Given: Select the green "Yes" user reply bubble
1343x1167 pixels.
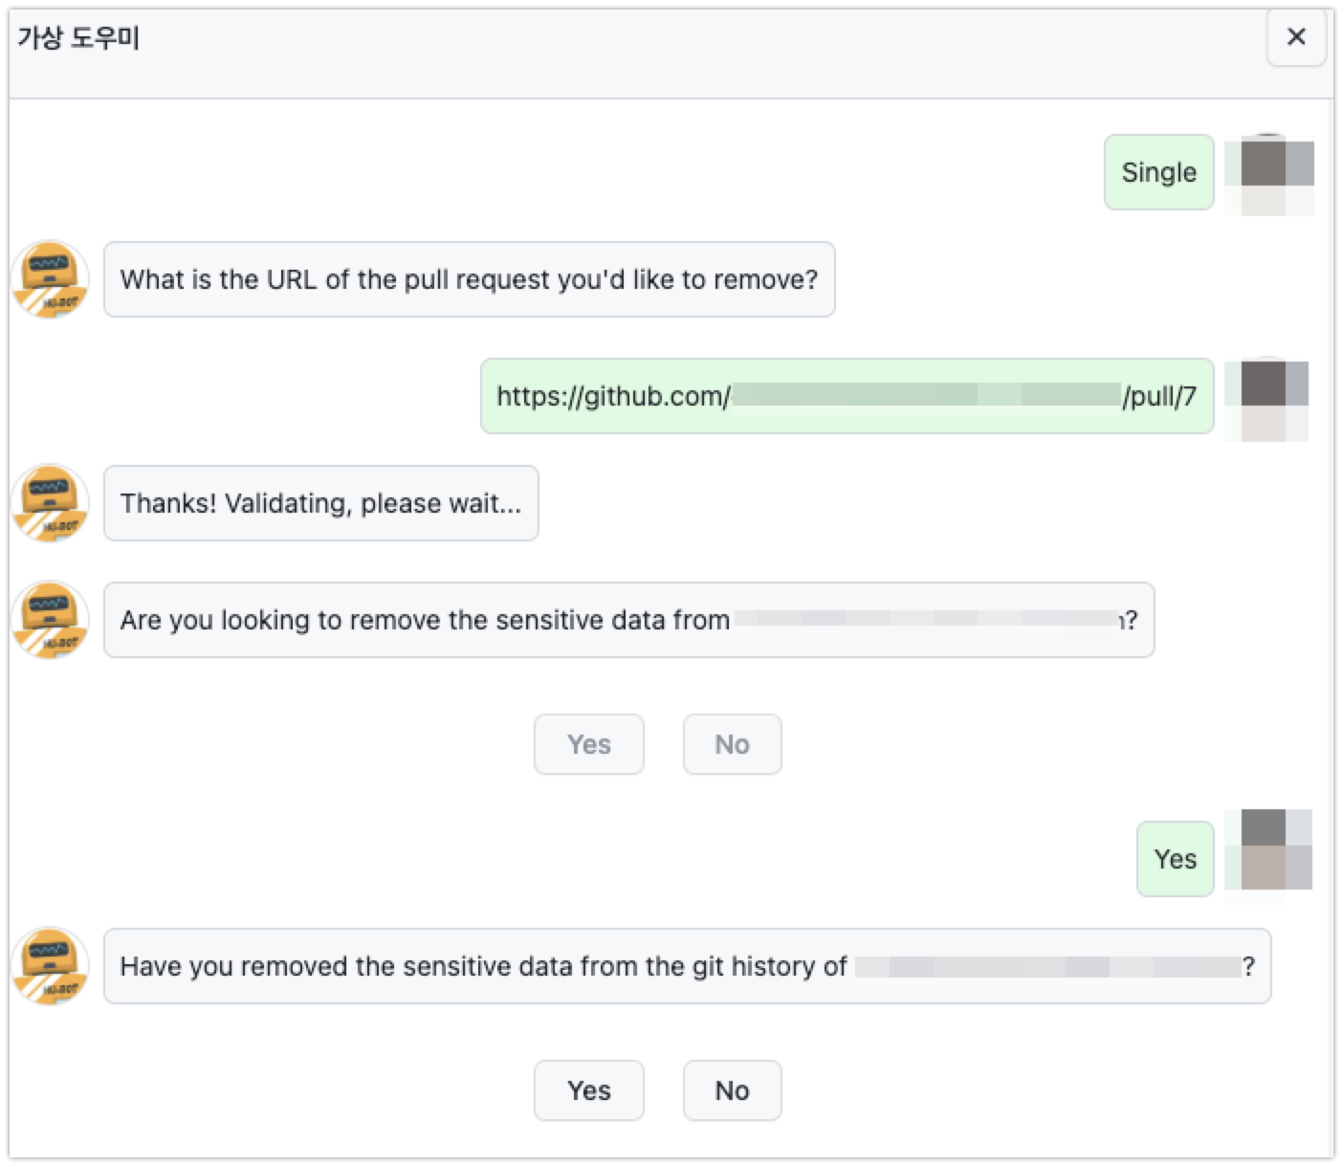Looking at the screenshot, I should [x=1175, y=858].
